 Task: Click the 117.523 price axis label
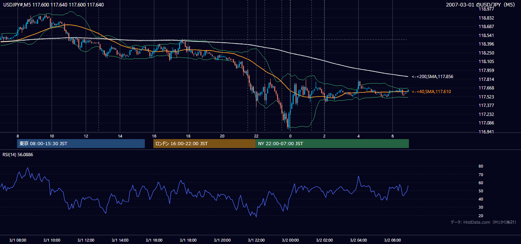[486, 97]
